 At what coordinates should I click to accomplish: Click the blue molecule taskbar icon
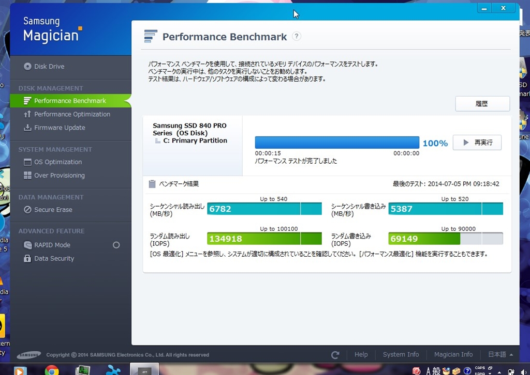click(113, 370)
